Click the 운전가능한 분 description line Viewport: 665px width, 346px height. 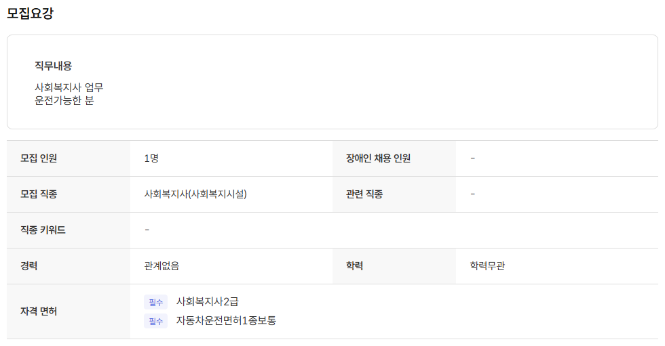pyautogui.click(x=64, y=101)
